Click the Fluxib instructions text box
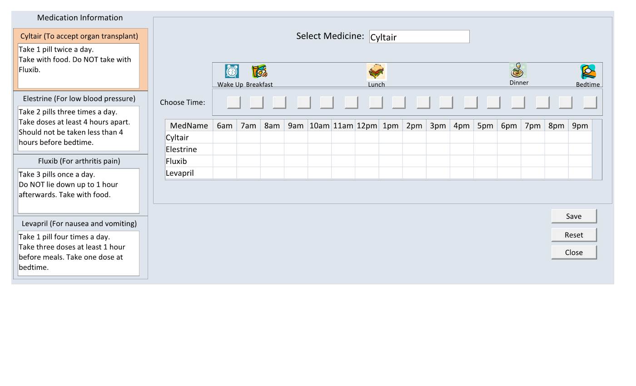Viewport: 636px width, 386px height. [x=79, y=191]
